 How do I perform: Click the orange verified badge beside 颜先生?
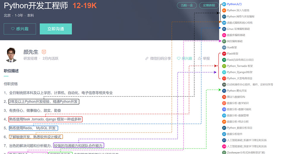click(44, 52)
